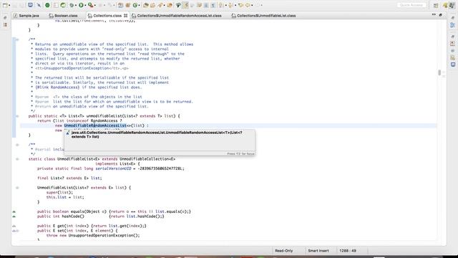Click the Run External Tools icon
The height and width of the screenshot is (258, 458).
point(91,5)
